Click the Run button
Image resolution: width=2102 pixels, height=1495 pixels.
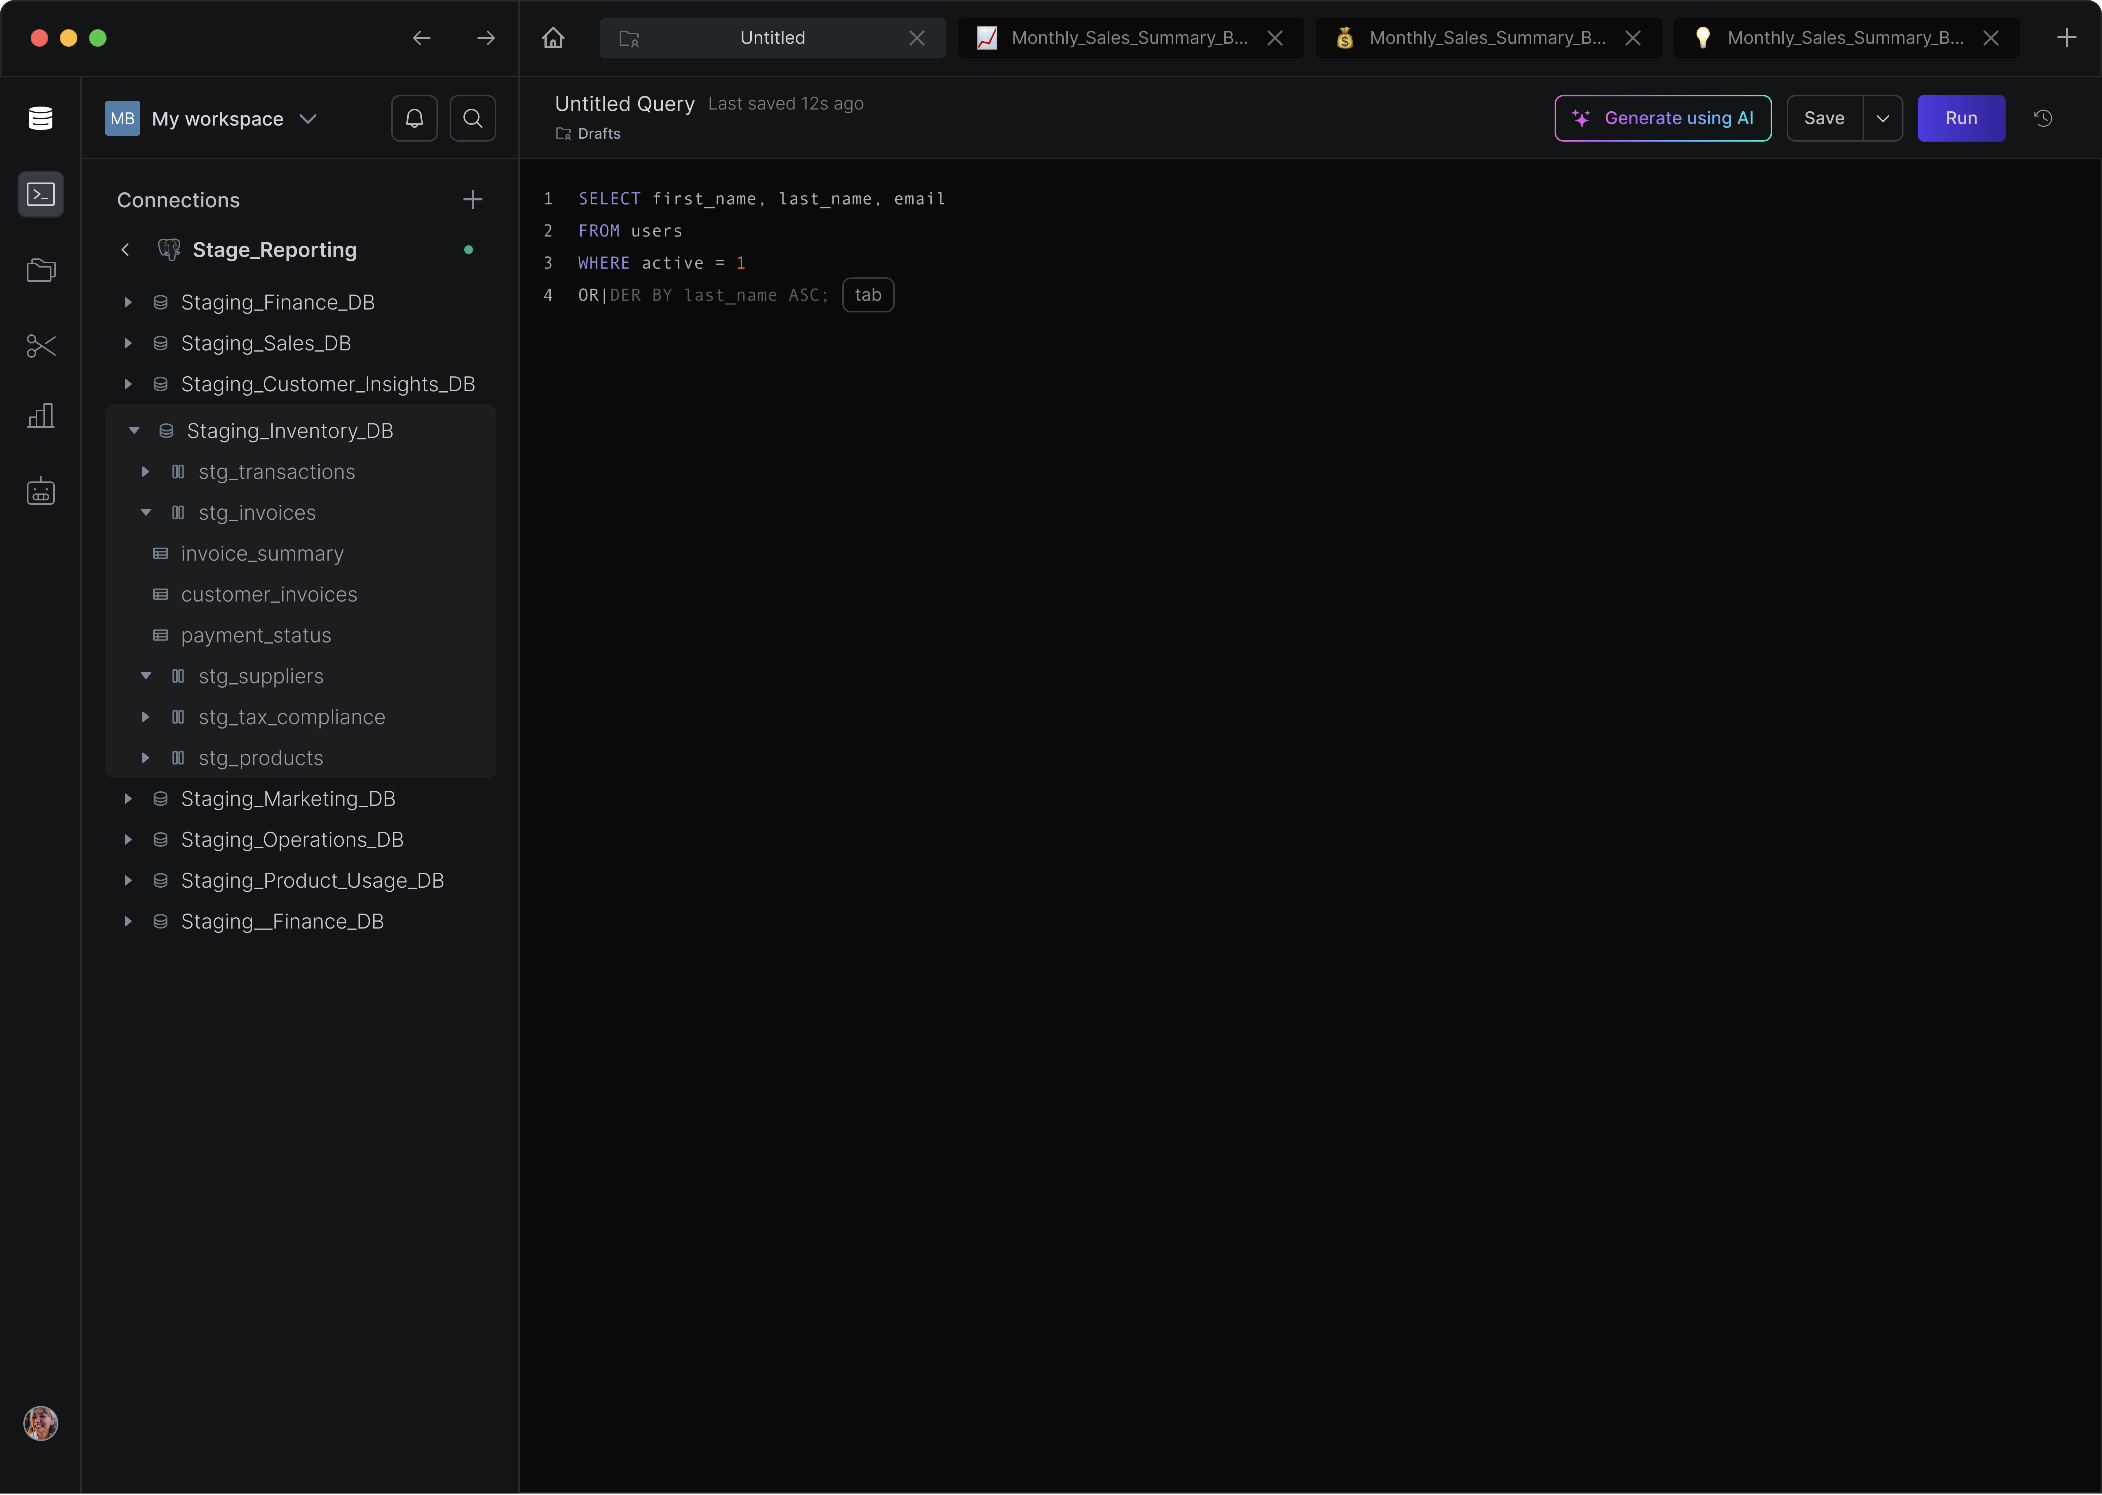[1960, 118]
